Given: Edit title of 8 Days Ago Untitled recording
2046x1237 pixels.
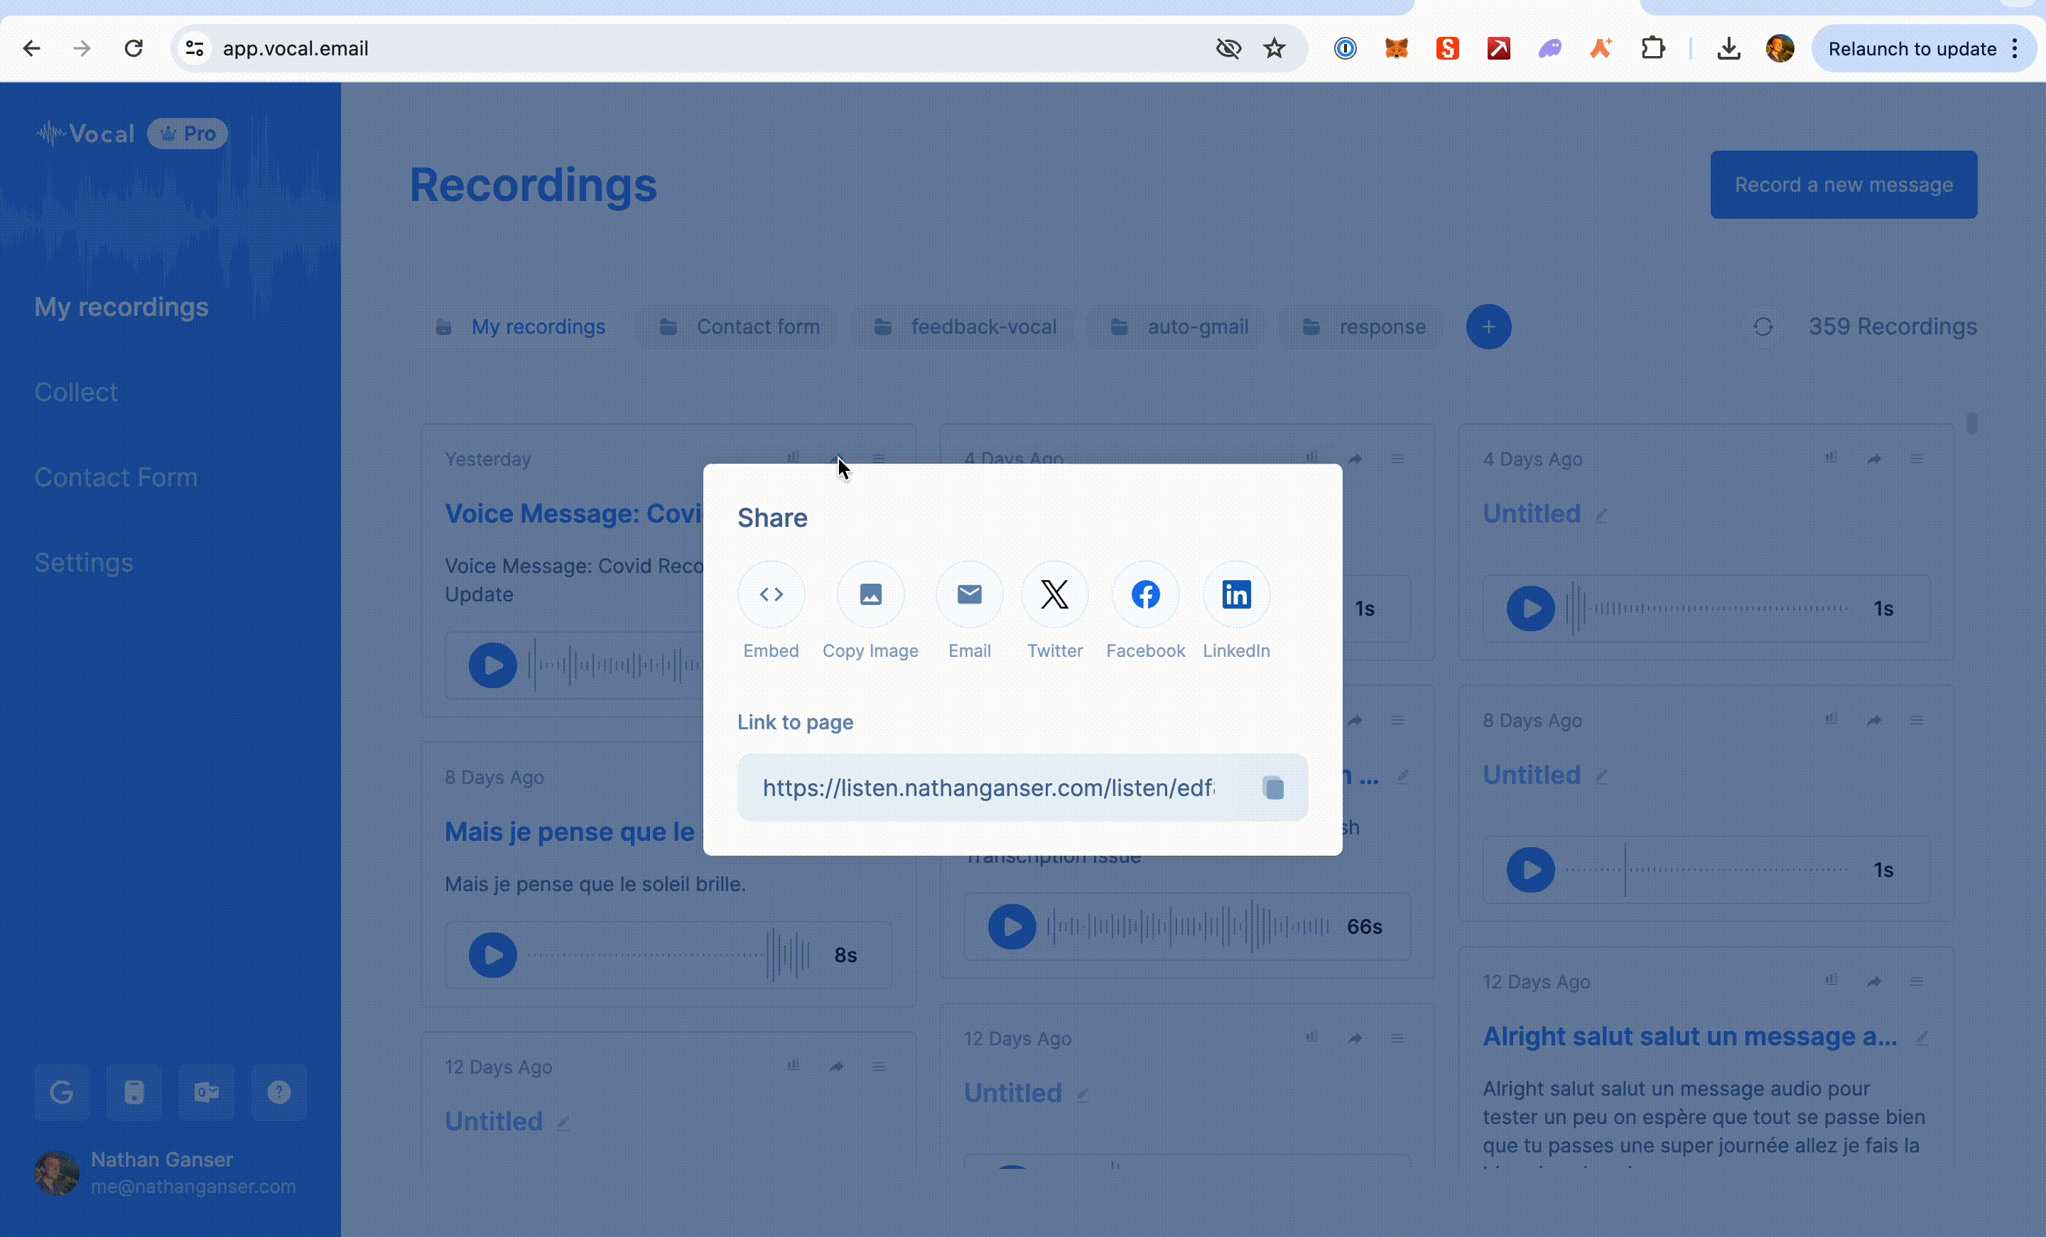Looking at the screenshot, I should click(1601, 777).
